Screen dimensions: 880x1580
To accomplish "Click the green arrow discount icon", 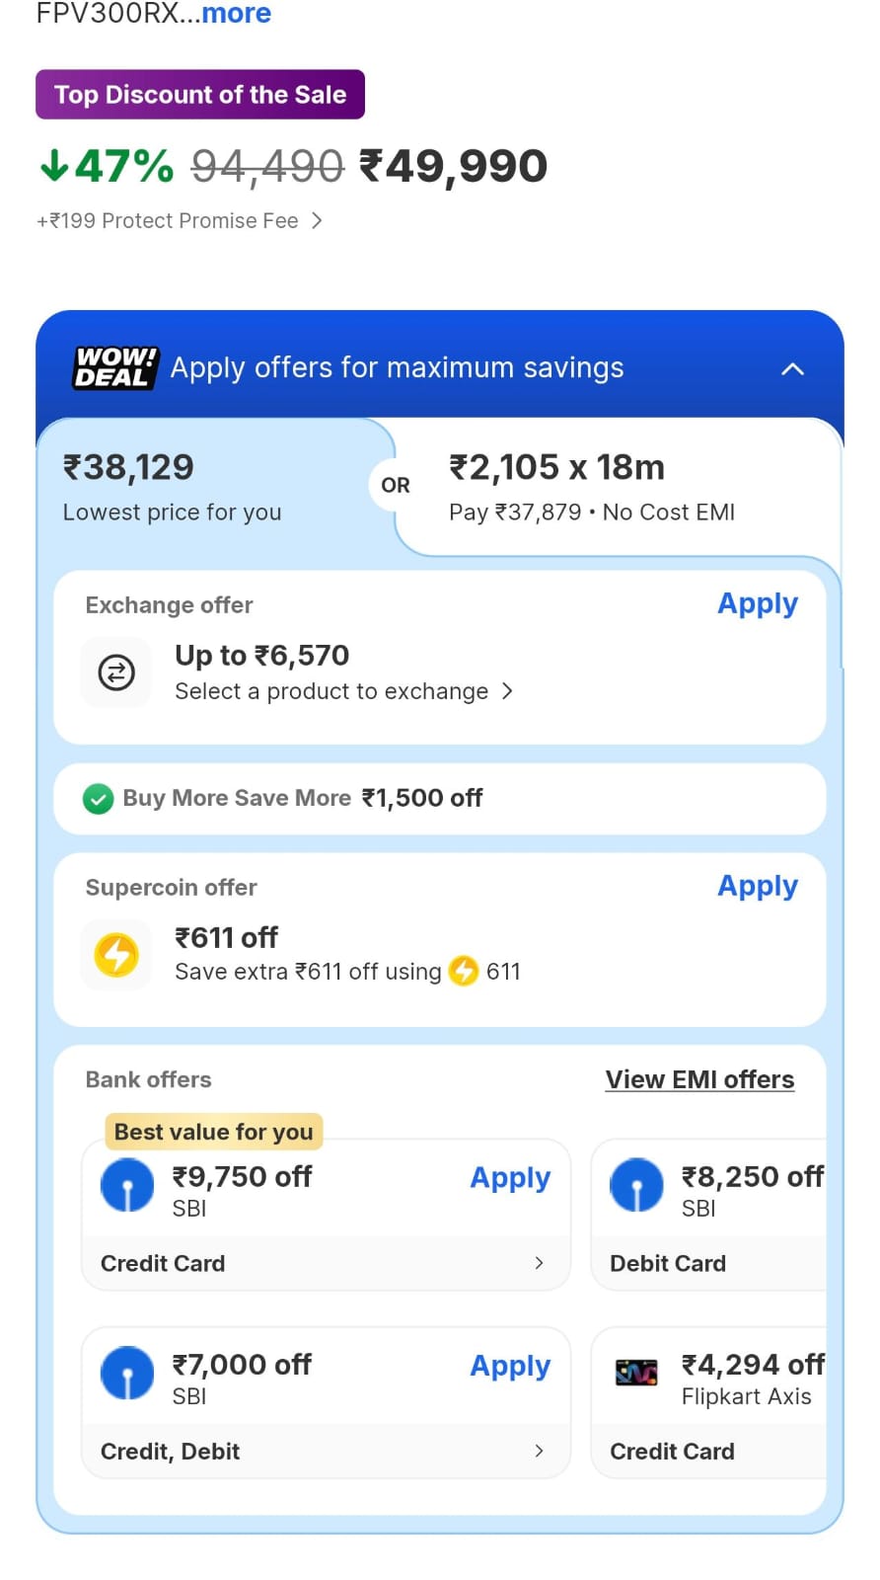I will coord(54,165).
